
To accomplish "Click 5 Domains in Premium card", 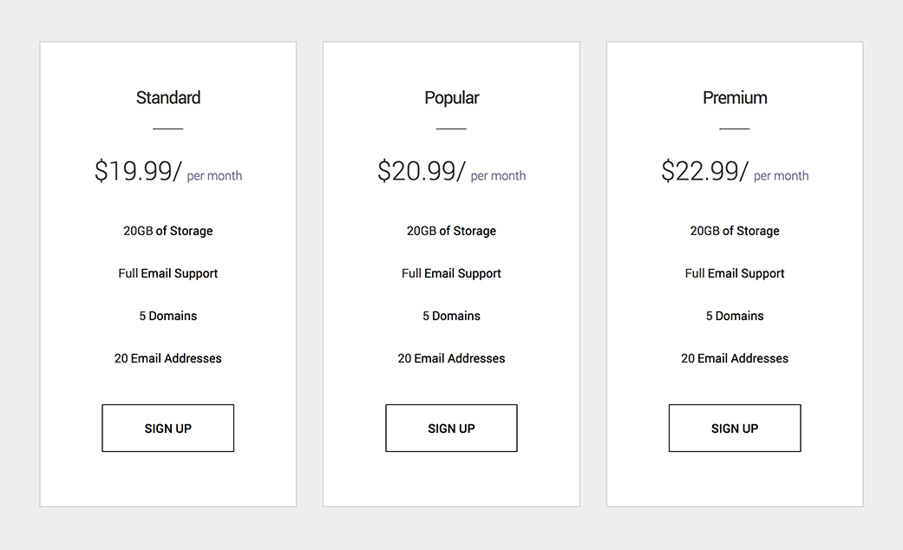I will click(735, 316).
